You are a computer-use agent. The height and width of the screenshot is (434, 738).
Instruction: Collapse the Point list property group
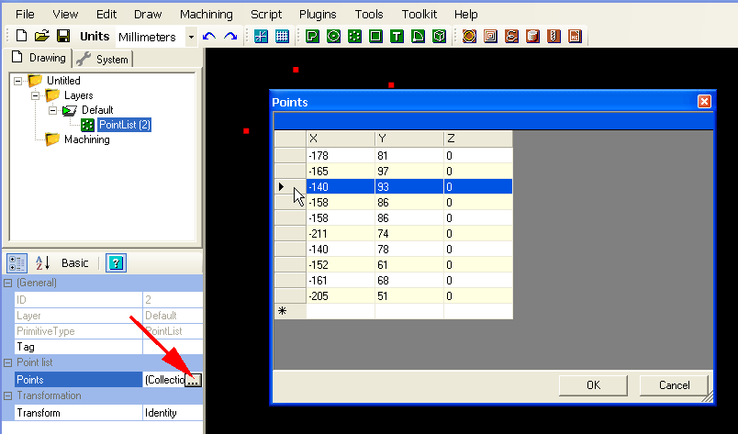7,362
